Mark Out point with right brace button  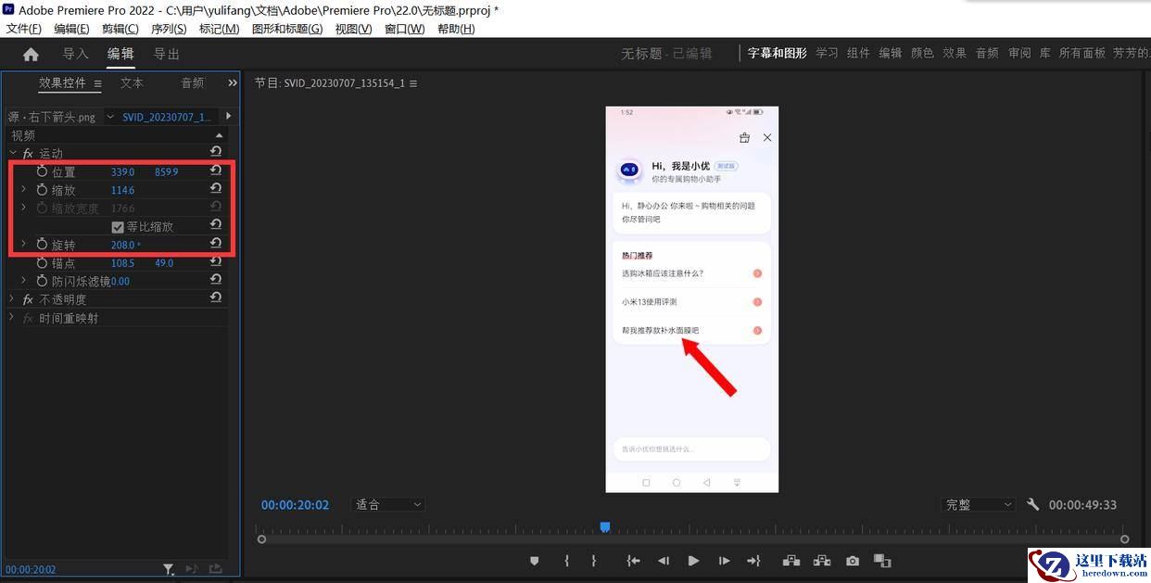[594, 561]
